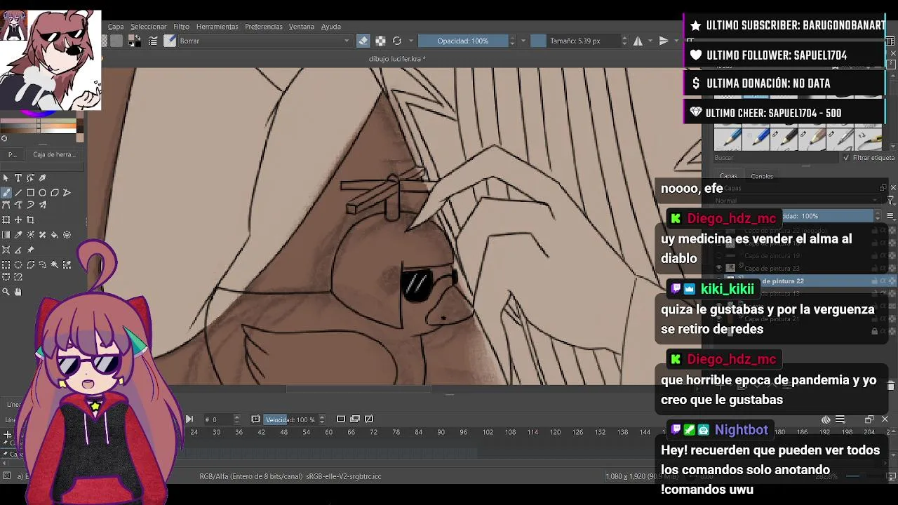Select the Multibrush tool
This screenshot has height=505, width=898.
(42, 205)
